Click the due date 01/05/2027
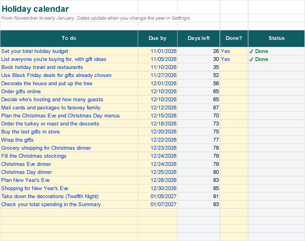The height and width of the screenshot is (241, 305). coord(158,196)
